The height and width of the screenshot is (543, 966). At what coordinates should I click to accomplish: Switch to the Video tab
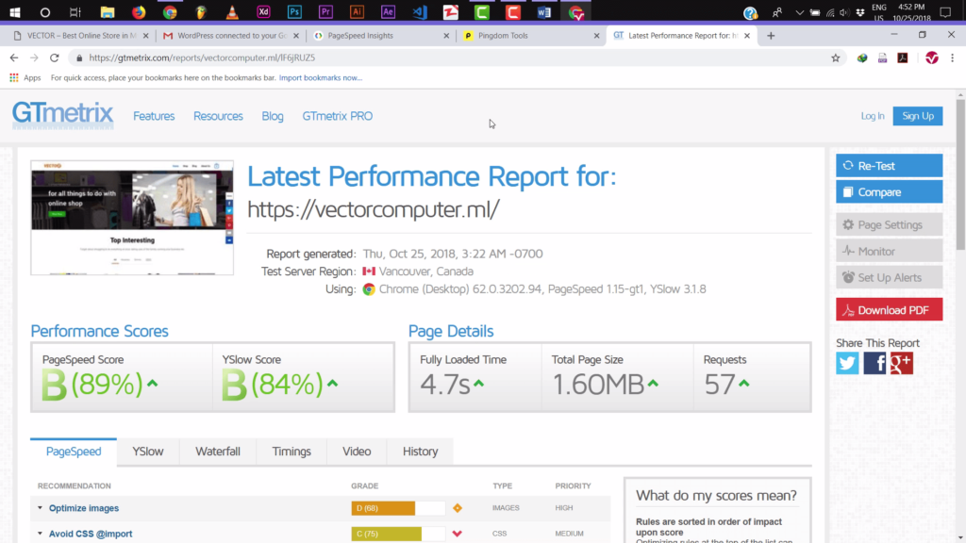(x=357, y=452)
